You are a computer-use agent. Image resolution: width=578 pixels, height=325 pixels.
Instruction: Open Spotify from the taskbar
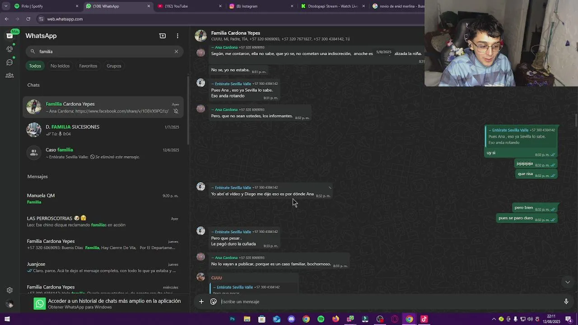tap(321, 319)
